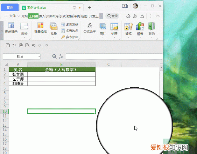The image size is (197, 154).
Task: Click the cloud sync icon
Action: tap(128, 16)
